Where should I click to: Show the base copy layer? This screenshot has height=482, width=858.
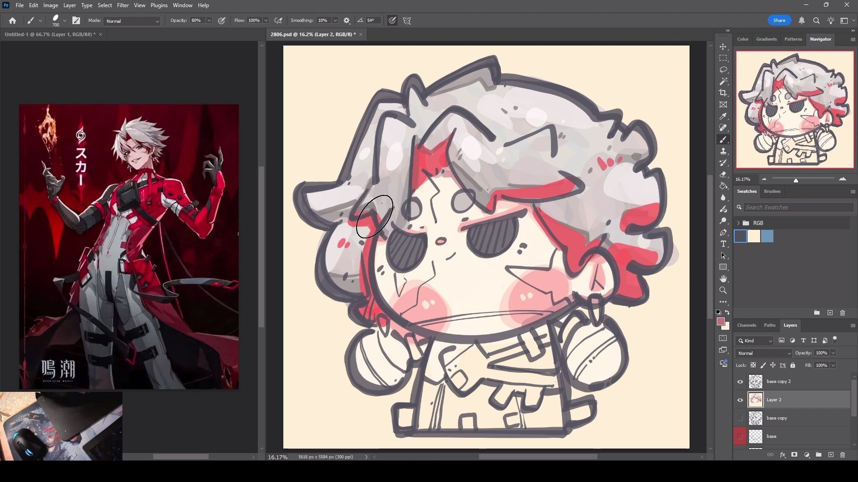point(740,418)
